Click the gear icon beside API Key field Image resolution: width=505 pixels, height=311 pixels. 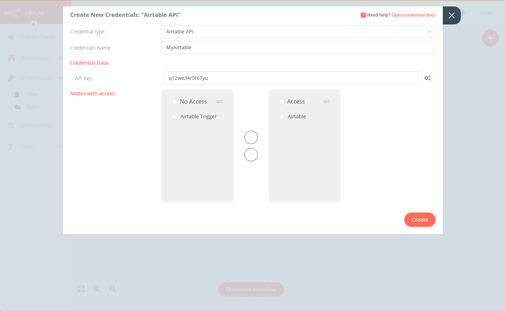coord(427,78)
